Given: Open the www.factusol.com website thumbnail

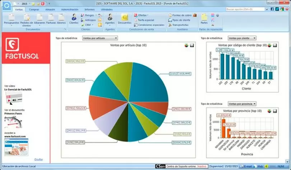Looking at the screenshot, I should [x=16, y=147].
